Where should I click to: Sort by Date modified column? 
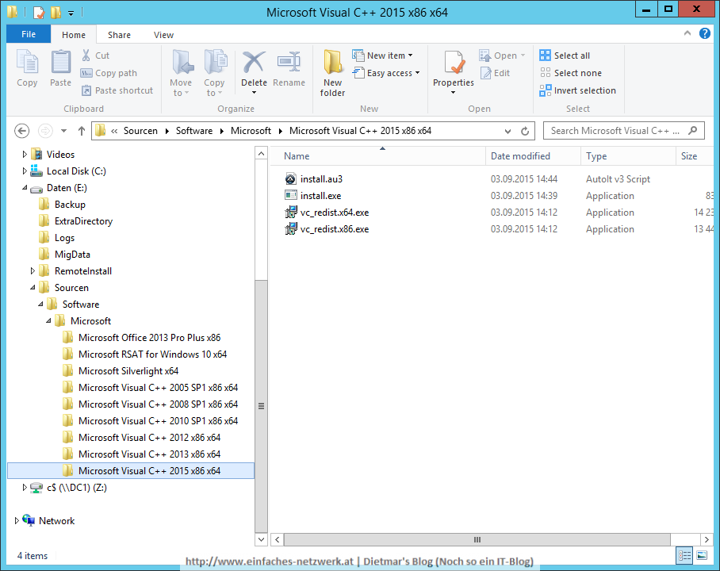coord(533,156)
